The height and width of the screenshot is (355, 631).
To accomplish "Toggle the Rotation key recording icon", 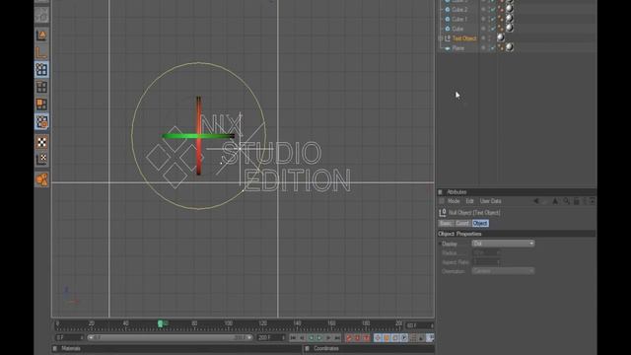I will (x=395, y=337).
